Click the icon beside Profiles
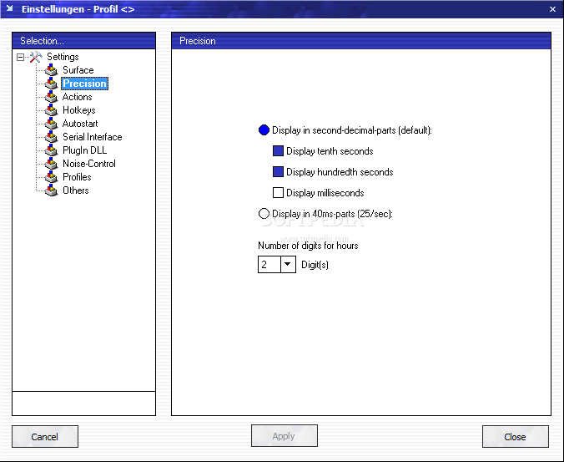The height and width of the screenshot is (462, 564). (x=52, y=177)
